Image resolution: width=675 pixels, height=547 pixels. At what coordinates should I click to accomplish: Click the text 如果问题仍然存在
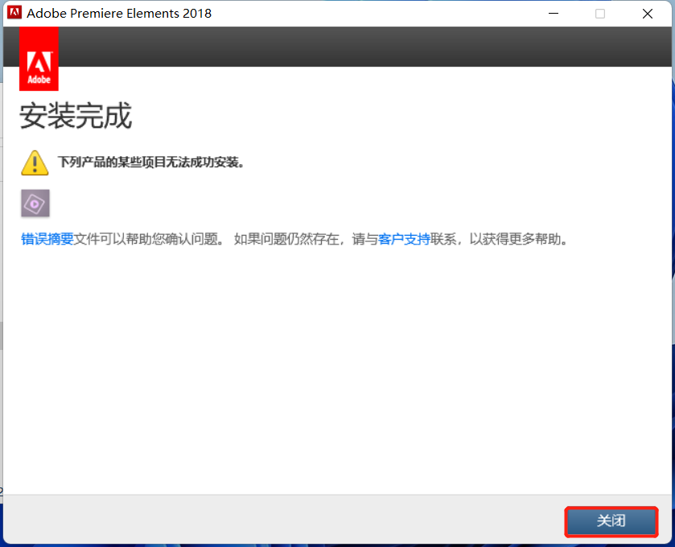click(286, 239)
